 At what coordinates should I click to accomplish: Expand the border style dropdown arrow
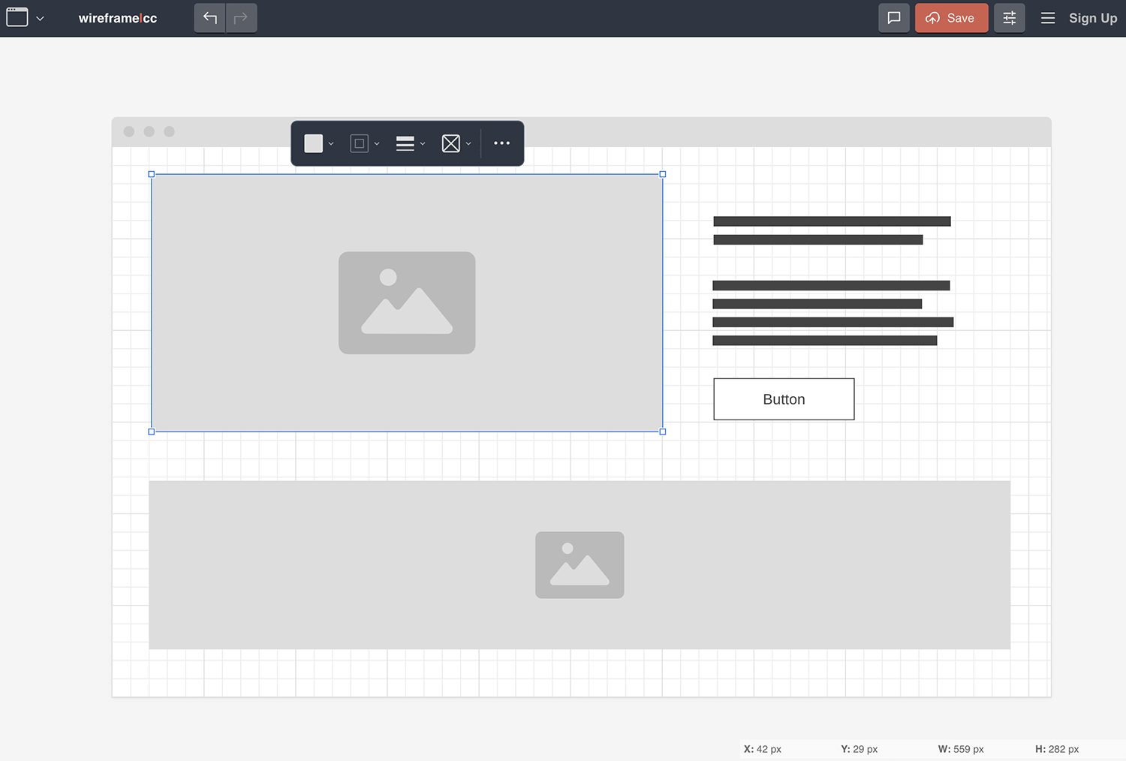pos(377,144)
